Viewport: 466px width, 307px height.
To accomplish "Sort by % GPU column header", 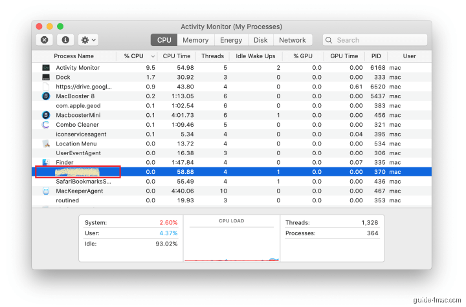I will point(303,56).
